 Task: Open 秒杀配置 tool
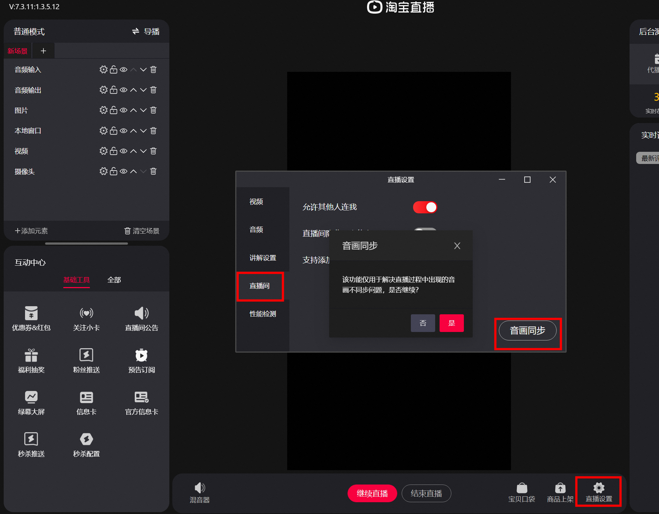coord(87,445)
